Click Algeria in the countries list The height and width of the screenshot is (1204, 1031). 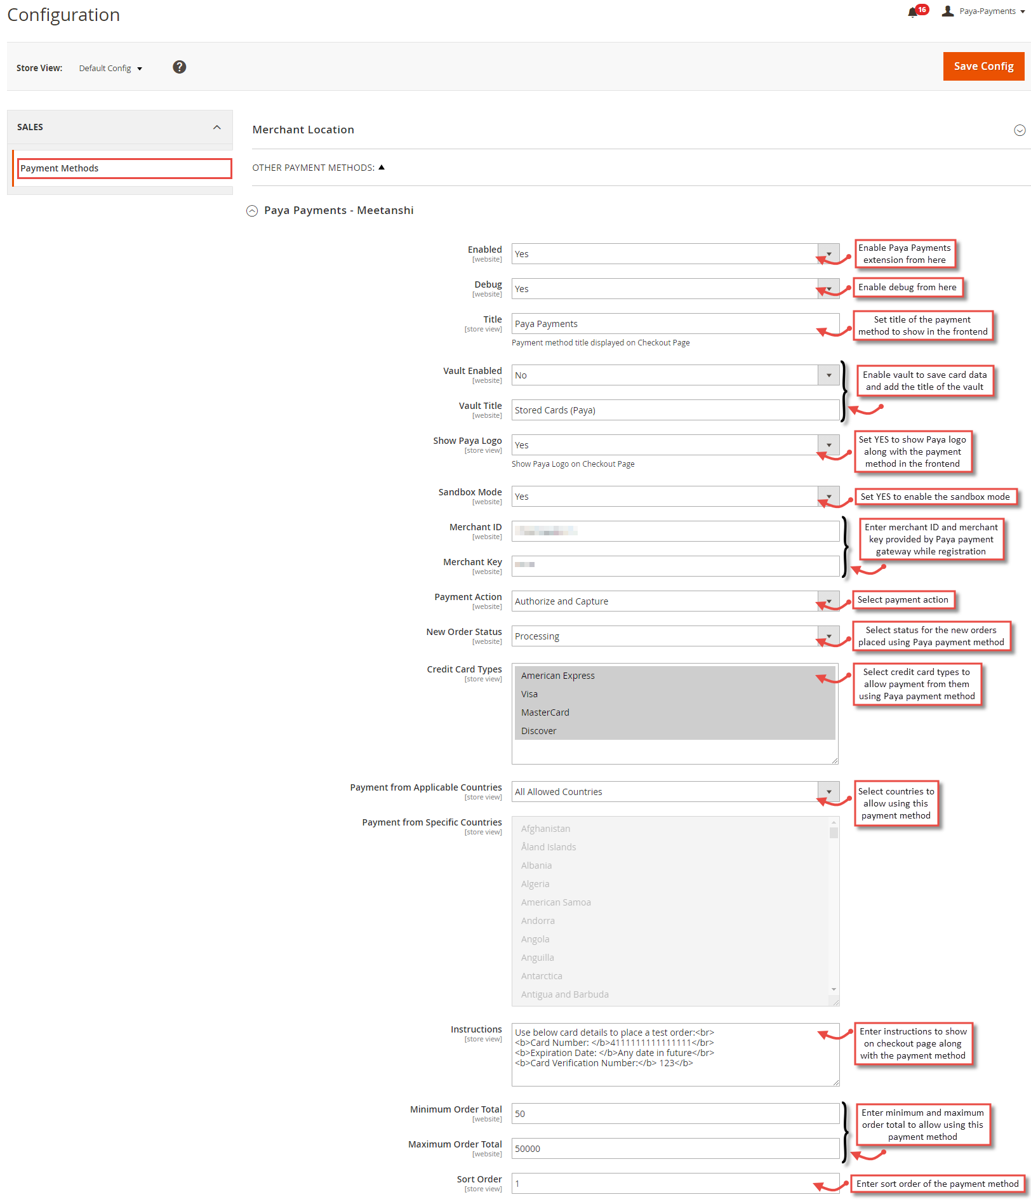tap(671, 884)
